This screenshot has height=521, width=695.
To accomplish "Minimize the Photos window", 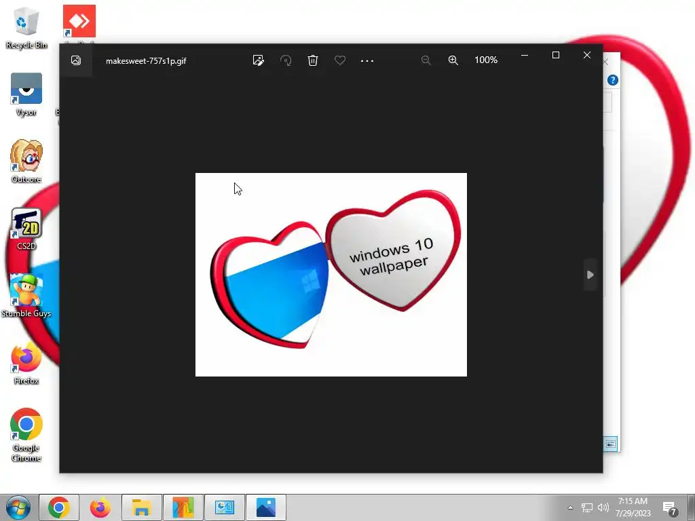I will pos(525,56).
